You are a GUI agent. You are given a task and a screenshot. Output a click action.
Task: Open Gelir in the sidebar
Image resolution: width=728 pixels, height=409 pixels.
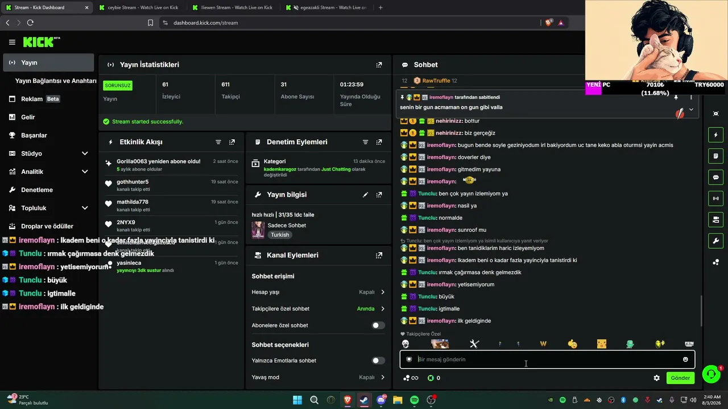point(48,117)
